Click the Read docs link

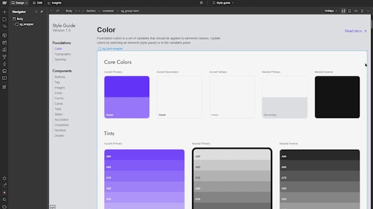356,31
